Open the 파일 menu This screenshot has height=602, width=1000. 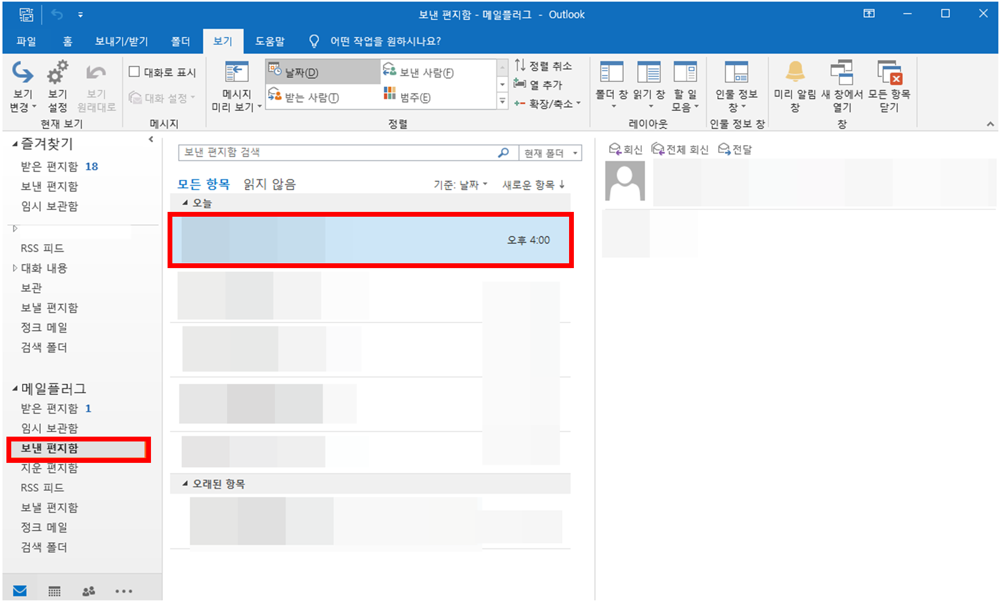tap(26, 41)
